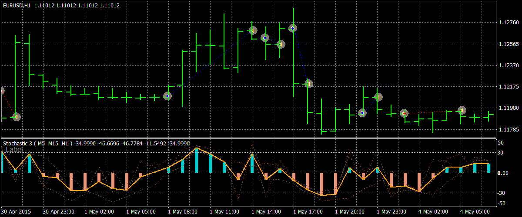Image resolution: width=522 pixels, height=217 pixels.
Task: Click the 1 May 20:00 time label
Action: coord(350,212)
